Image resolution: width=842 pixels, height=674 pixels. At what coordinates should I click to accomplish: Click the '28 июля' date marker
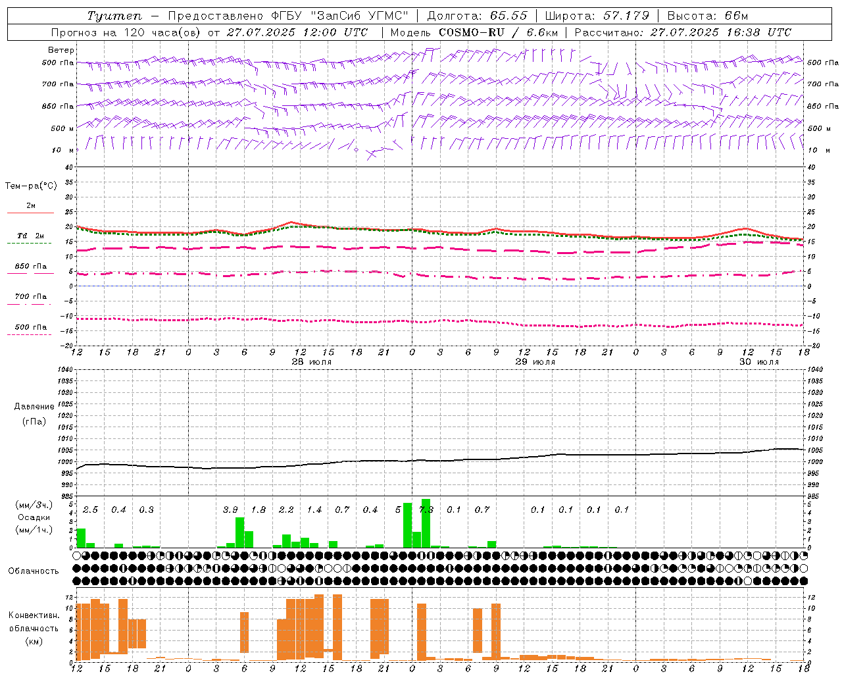pyautogui.click(x=312, y=362)
